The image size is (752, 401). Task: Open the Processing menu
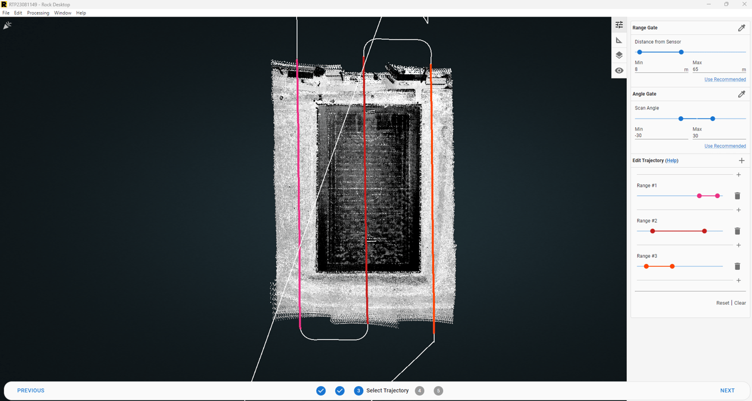pyautogui.click(x=38, y=13)
